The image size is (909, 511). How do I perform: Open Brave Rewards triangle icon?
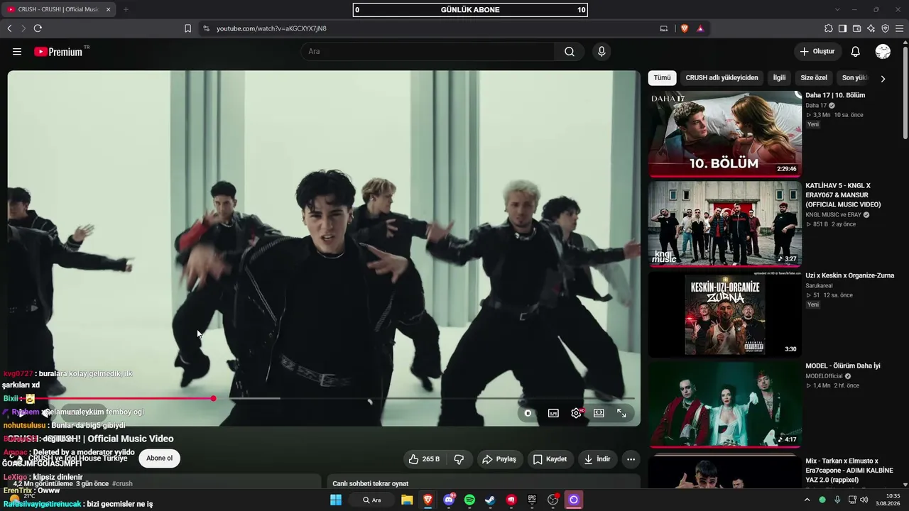click(700, 28)
